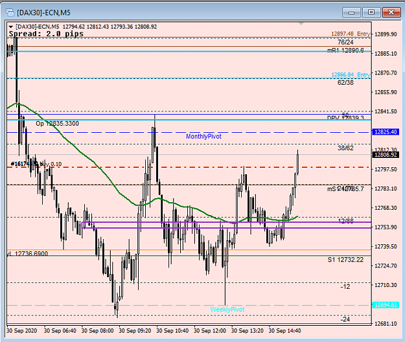The height and width of the screenshot is (342, 405).
Task: Select the 'Op 12835.3300' label
Action: [x=57, y=124]
